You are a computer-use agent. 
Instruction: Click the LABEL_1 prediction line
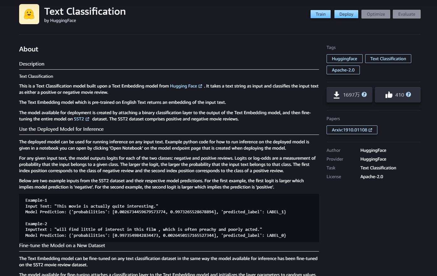click(x=156, y=212)
